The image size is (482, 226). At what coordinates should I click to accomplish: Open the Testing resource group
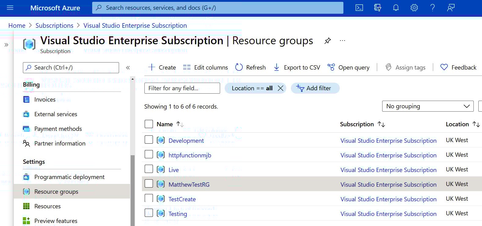(178, 214)
